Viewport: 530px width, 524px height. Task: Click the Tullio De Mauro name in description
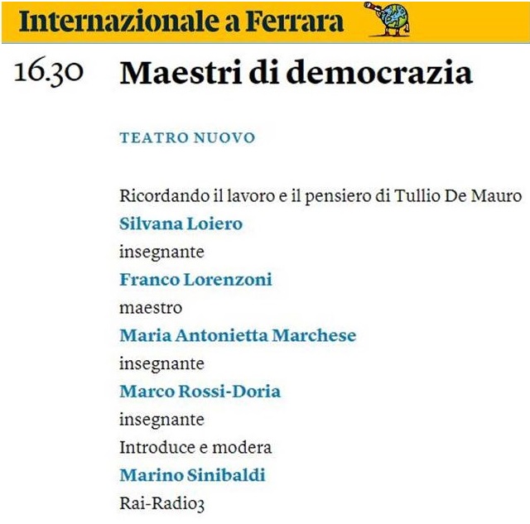pos(458,195)
